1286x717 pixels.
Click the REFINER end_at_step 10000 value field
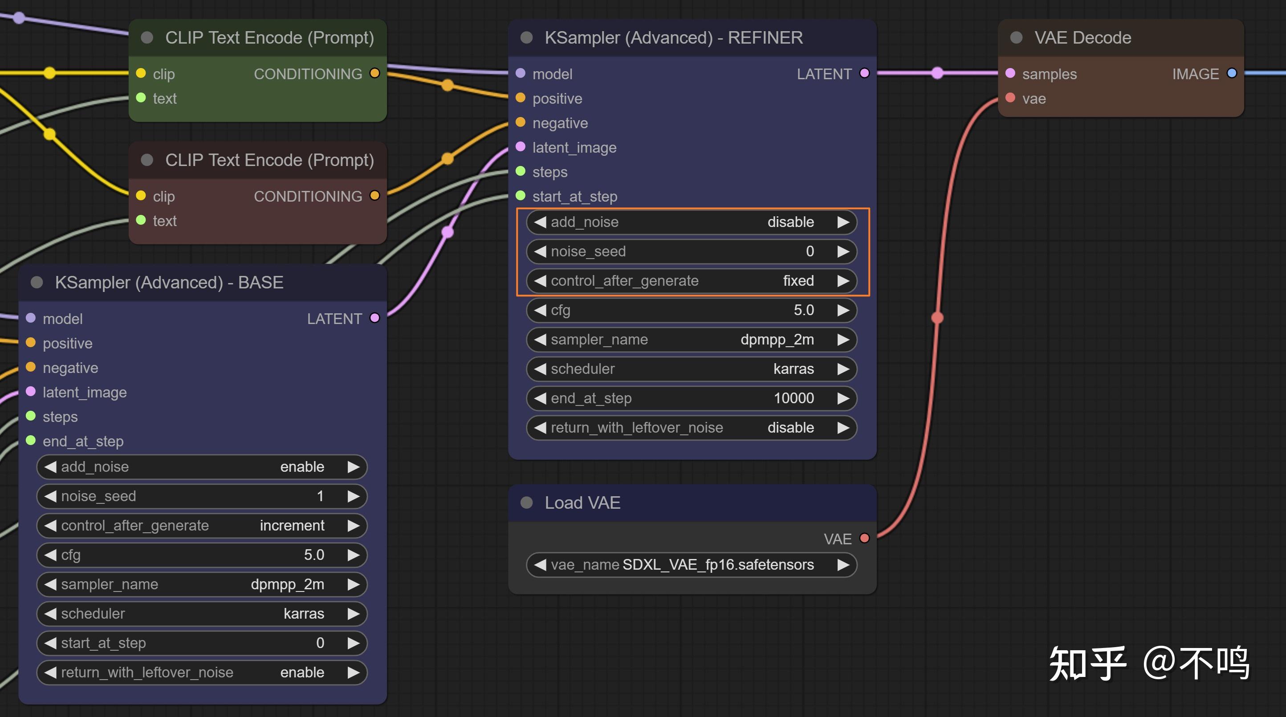(x=691, y=398)
